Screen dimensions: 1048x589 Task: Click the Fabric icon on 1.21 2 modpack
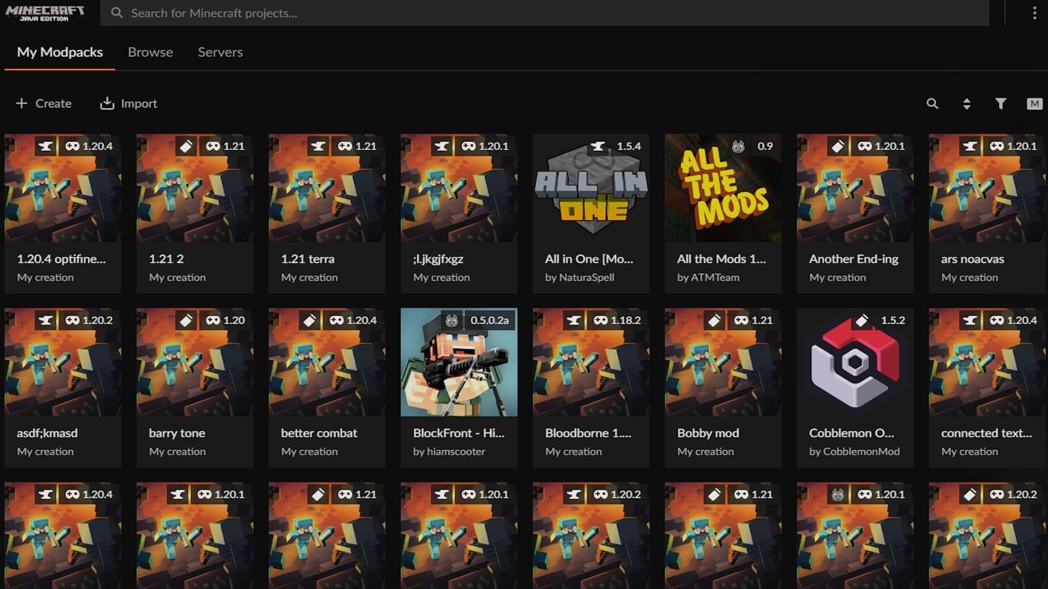click(x=186, y=146)
